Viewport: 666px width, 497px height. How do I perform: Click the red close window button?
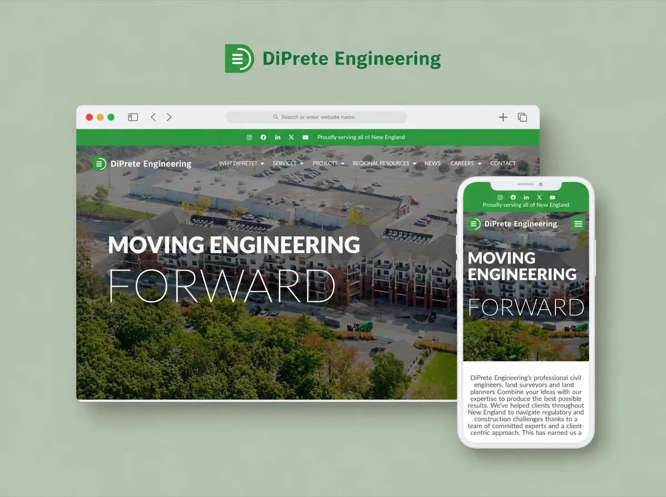point(89,117)
